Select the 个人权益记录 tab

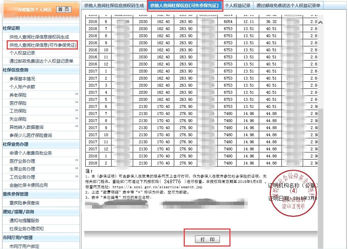click(x=237, y=6)
